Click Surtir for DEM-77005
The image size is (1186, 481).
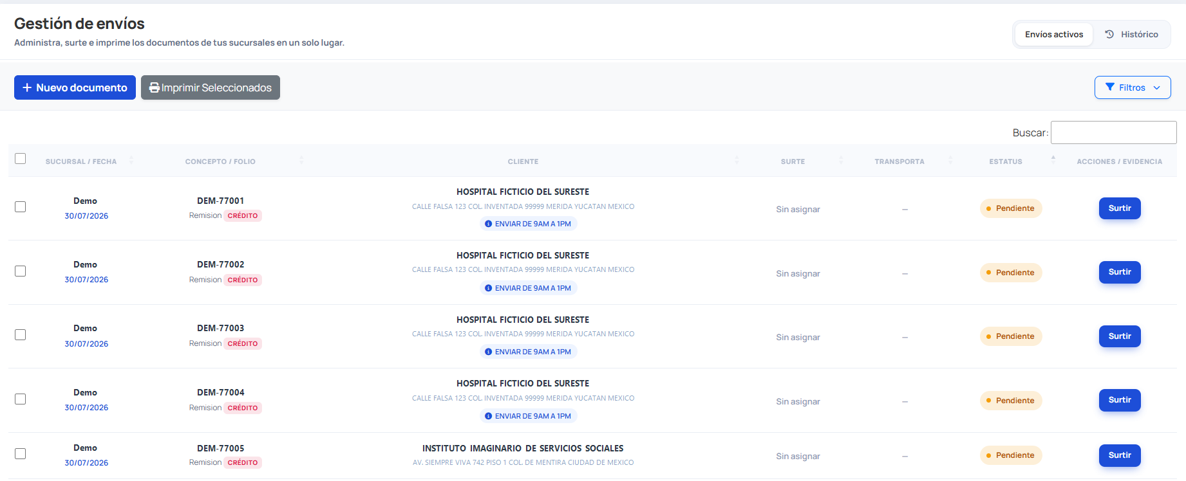[x=1120, y=455]
